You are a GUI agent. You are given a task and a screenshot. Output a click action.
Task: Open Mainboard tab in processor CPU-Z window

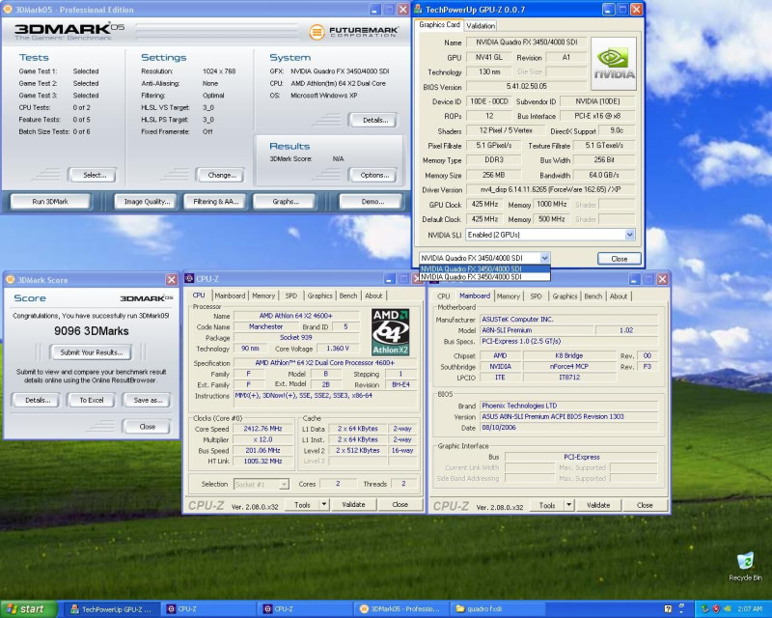[x=230, y=295]
